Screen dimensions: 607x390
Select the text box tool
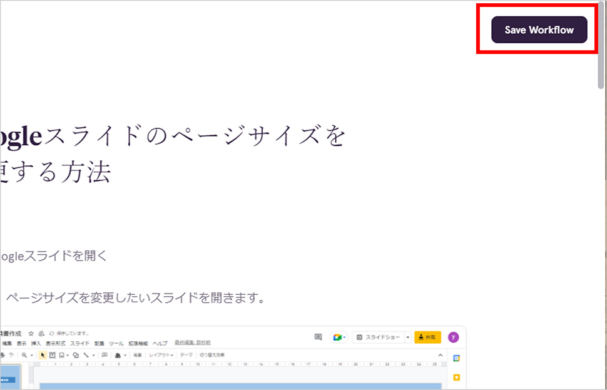pos(53,355)
